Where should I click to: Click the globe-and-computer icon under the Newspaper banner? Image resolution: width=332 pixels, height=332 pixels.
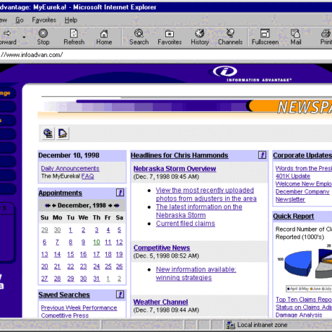point(48,134)
